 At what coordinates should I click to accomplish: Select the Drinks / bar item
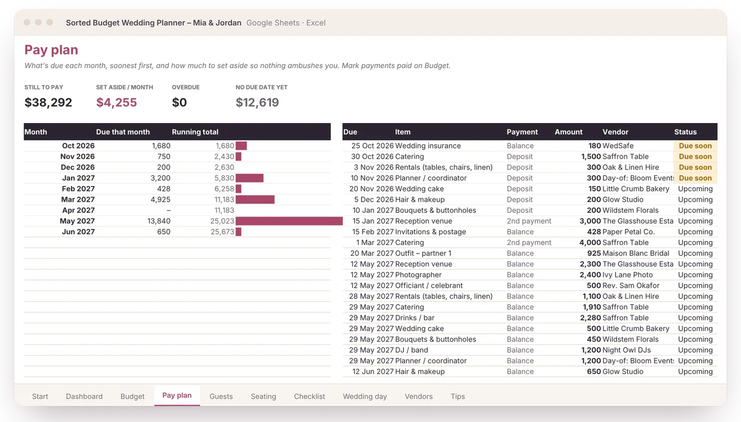tap(415, 318)
